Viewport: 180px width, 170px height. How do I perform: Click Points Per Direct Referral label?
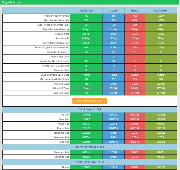(x=54, y=61)
